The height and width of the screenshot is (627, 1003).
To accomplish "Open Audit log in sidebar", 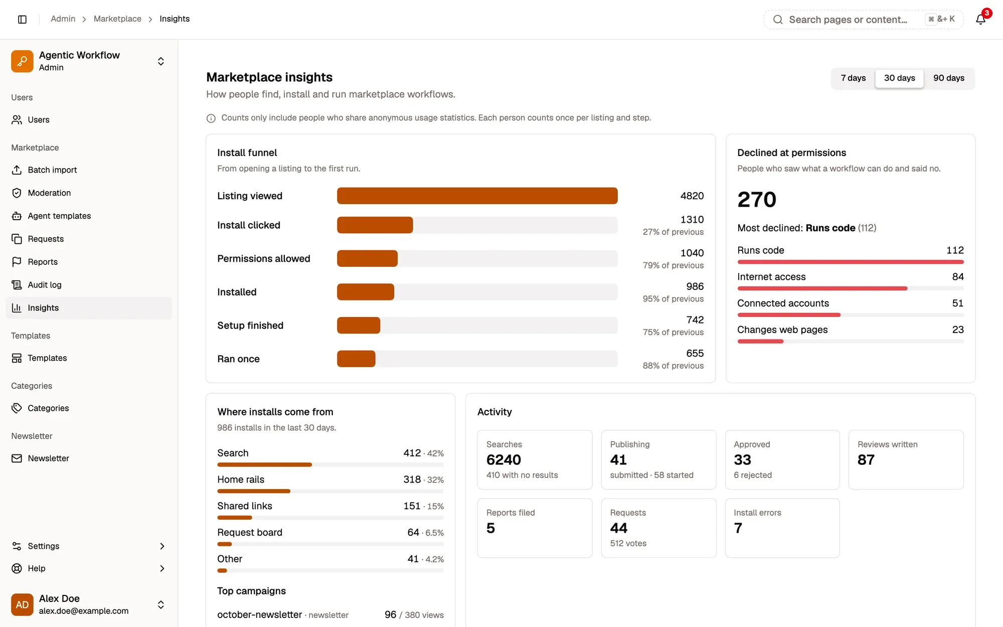I will coord(89,285).
